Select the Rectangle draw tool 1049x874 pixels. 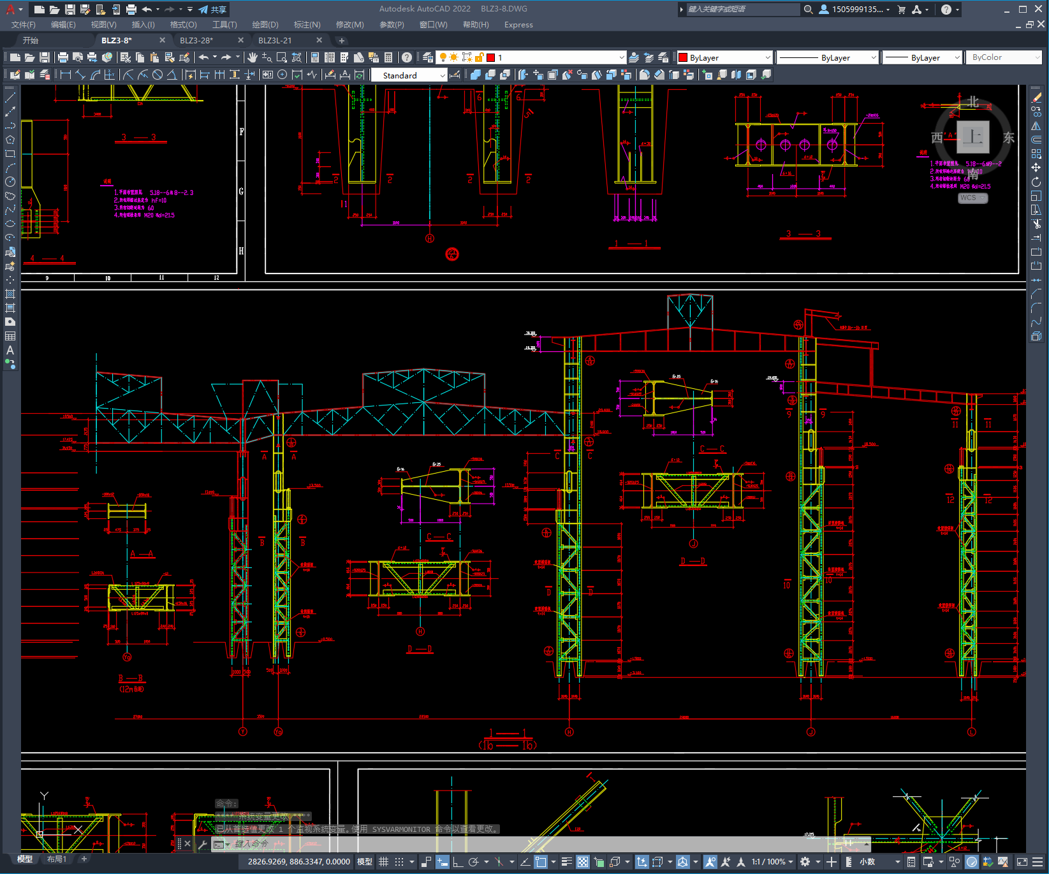point(10,154)
